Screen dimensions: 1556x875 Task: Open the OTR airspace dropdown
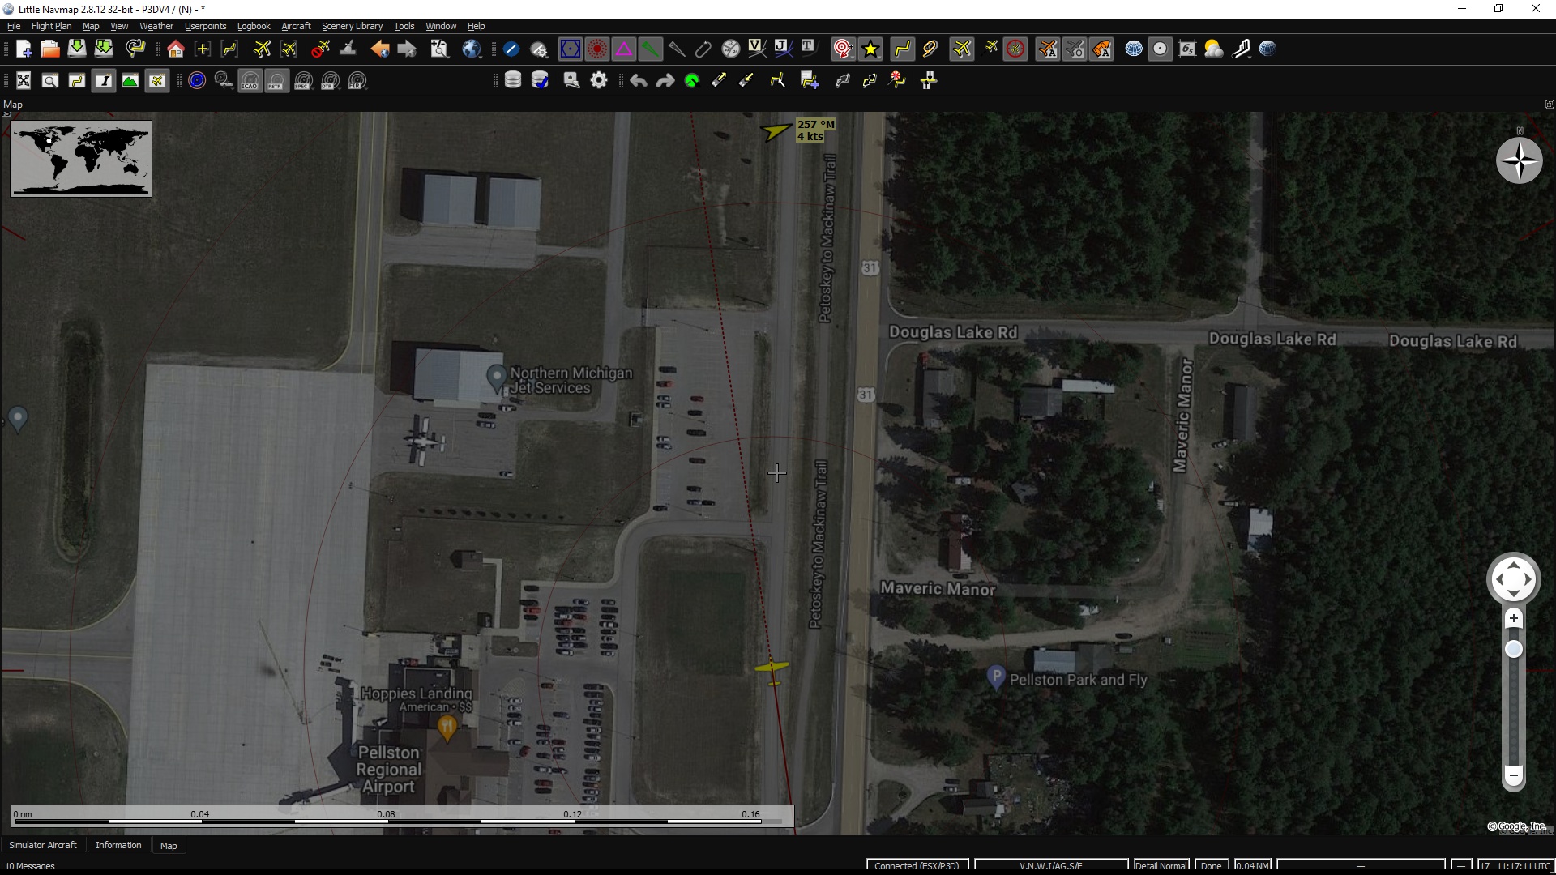click(331, 81)
